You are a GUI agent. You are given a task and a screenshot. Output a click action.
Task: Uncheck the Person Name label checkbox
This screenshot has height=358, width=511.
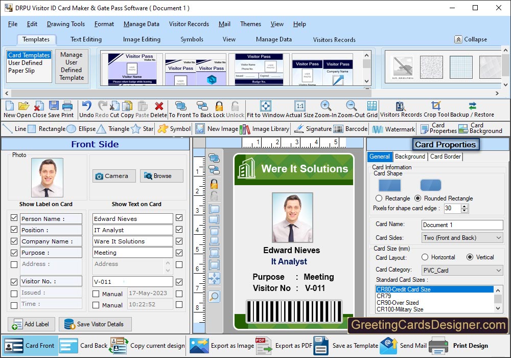tap(14, 218)
